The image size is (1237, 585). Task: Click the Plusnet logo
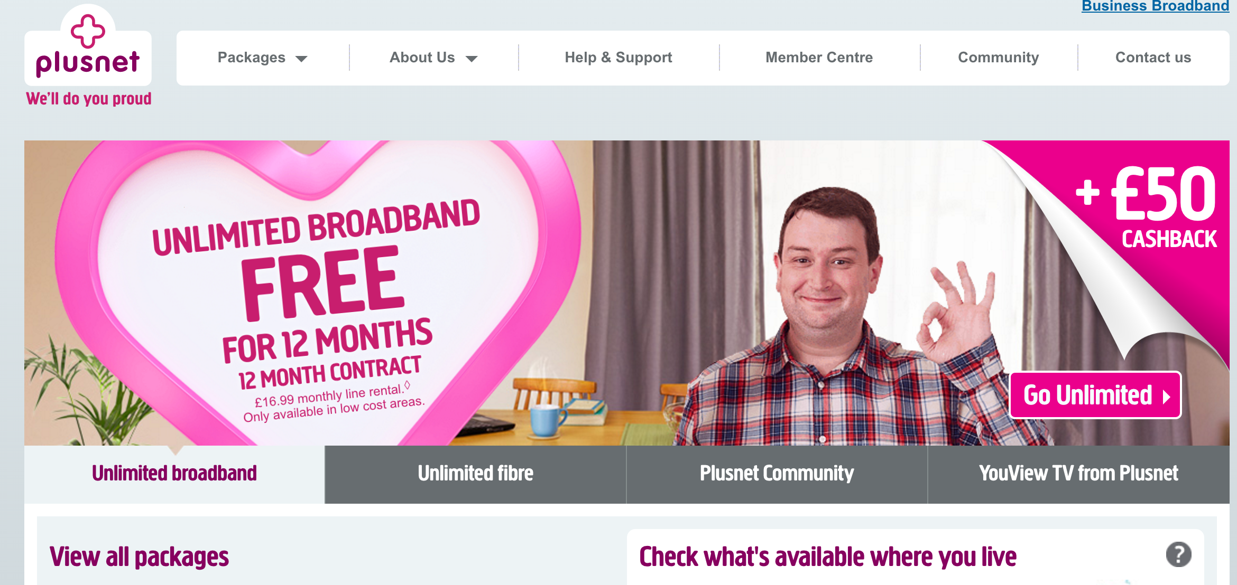point(88,45)
